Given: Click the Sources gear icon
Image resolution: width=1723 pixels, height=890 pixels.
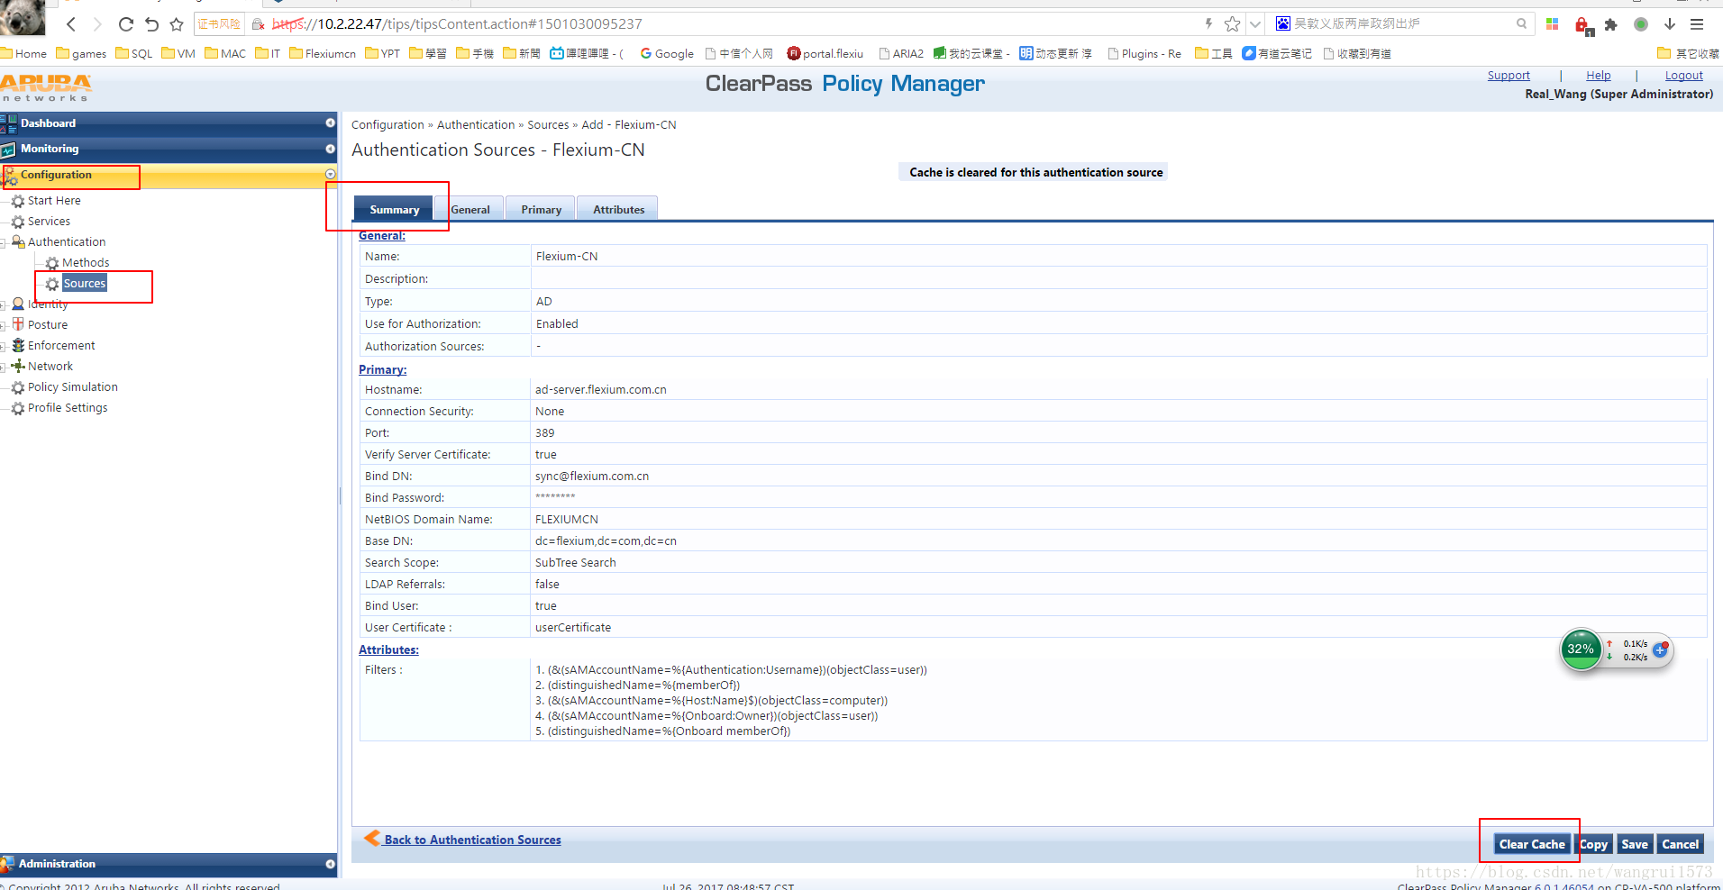Looking at the screenshot, I should tap(52, 284).
